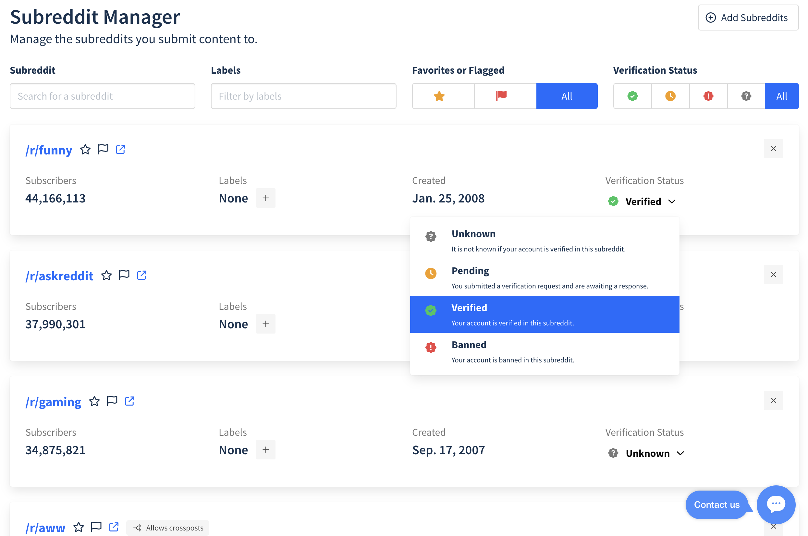Favorite the /r/askreddit subreddit with star
This screenshot has height=536, width=808.
coord(107,275)
